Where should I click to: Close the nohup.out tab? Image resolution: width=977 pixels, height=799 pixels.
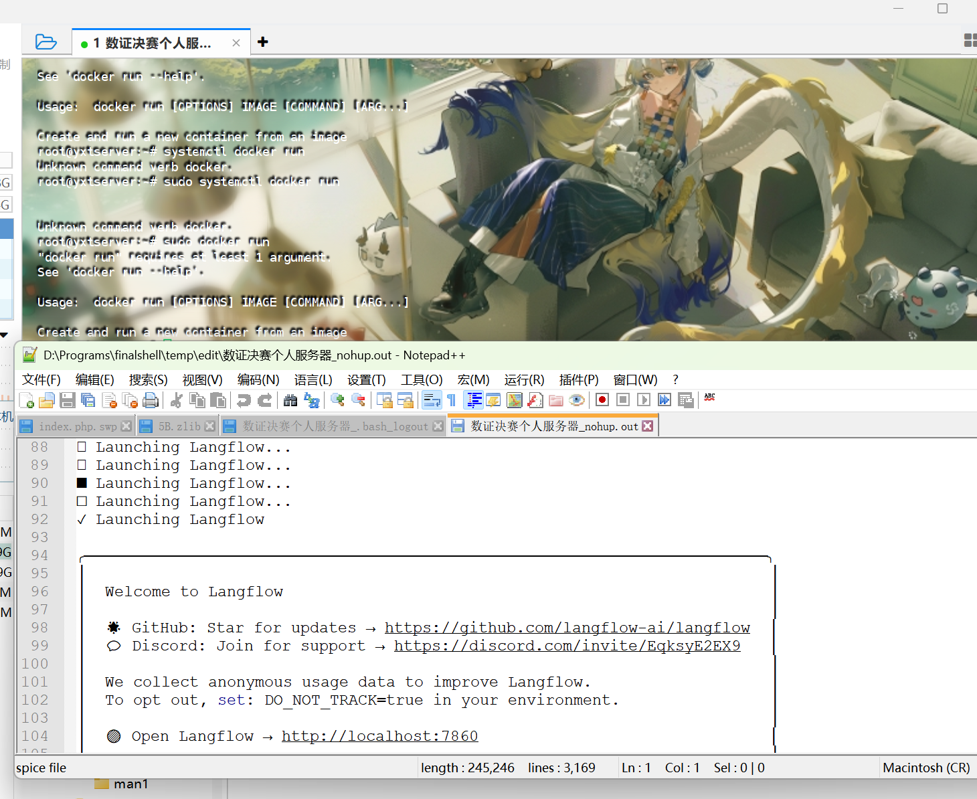[648, 426]
